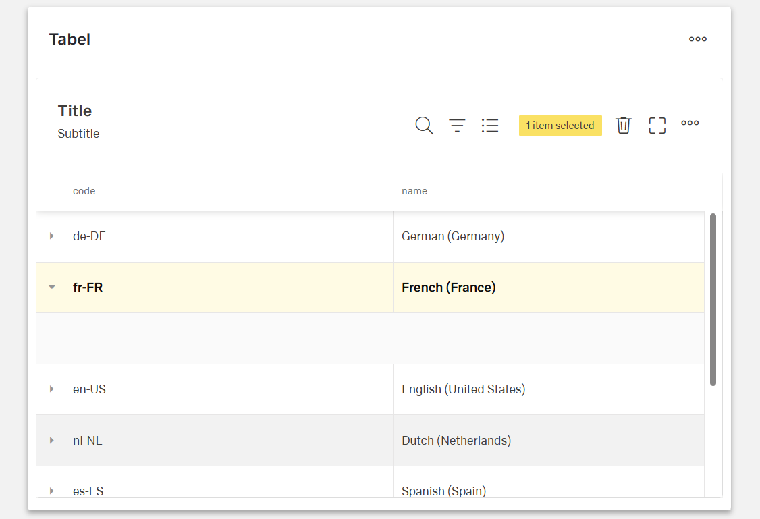Expand the de-DE row
The image size is (760, 519).
[52, 236]
